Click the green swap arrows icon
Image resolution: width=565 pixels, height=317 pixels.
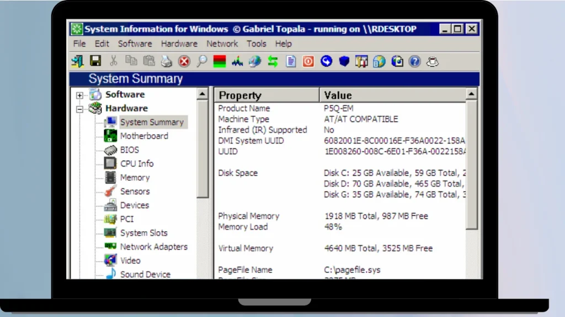point(273,62)
